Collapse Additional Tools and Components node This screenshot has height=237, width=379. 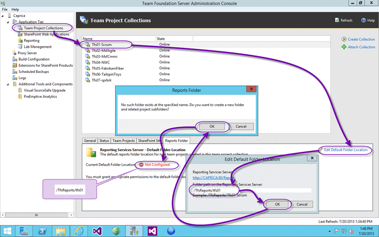(x=8, y=84)
